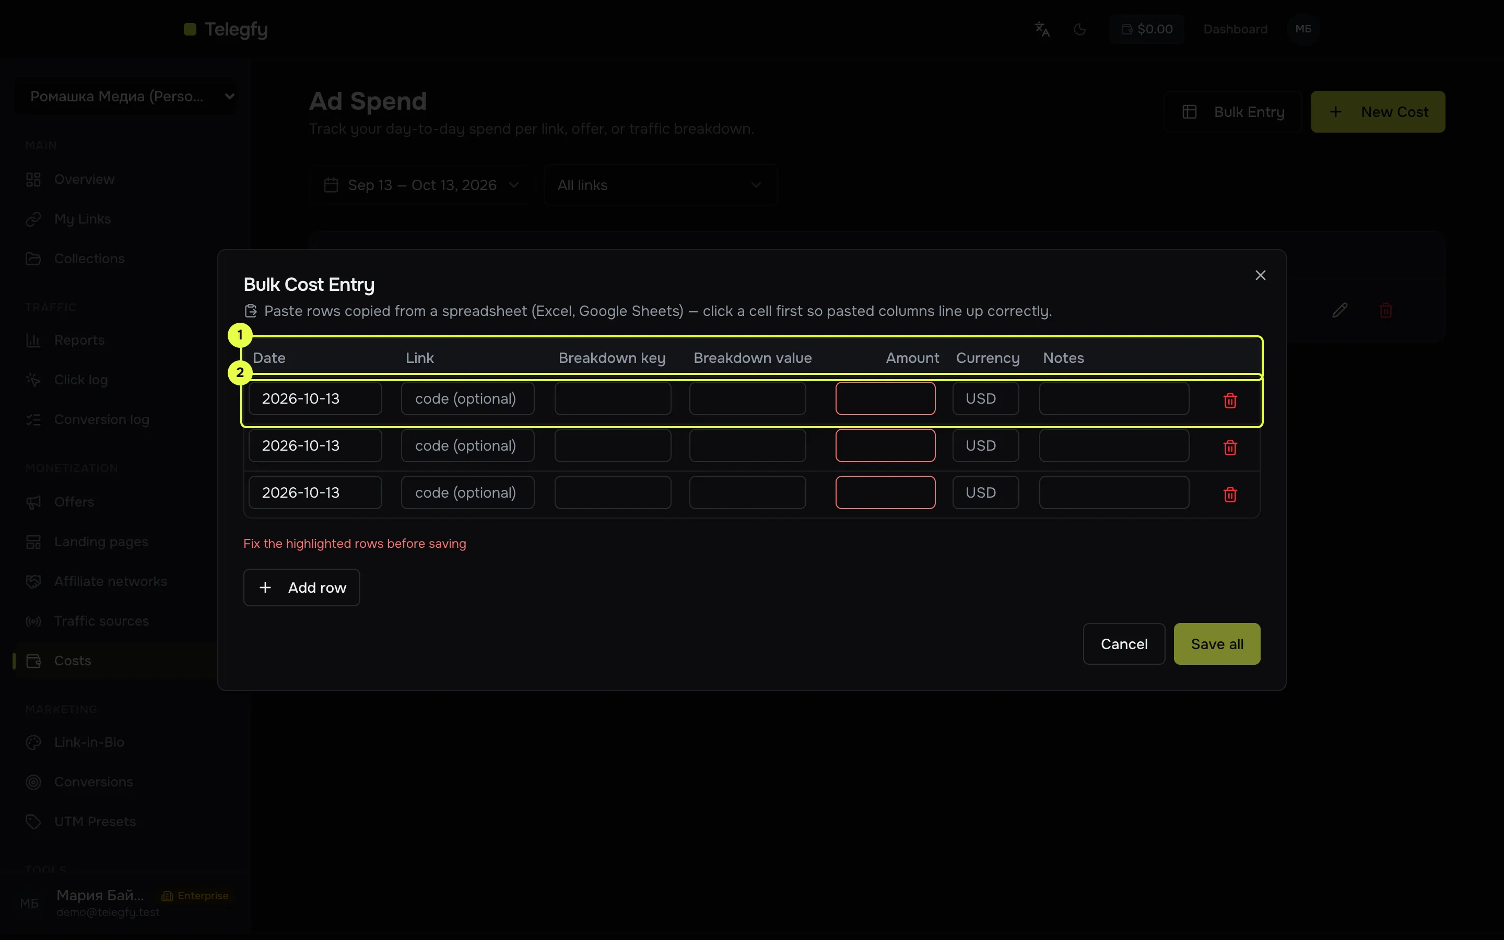
Task: Expand the All links filter dropdown
Action: [661, 185]
